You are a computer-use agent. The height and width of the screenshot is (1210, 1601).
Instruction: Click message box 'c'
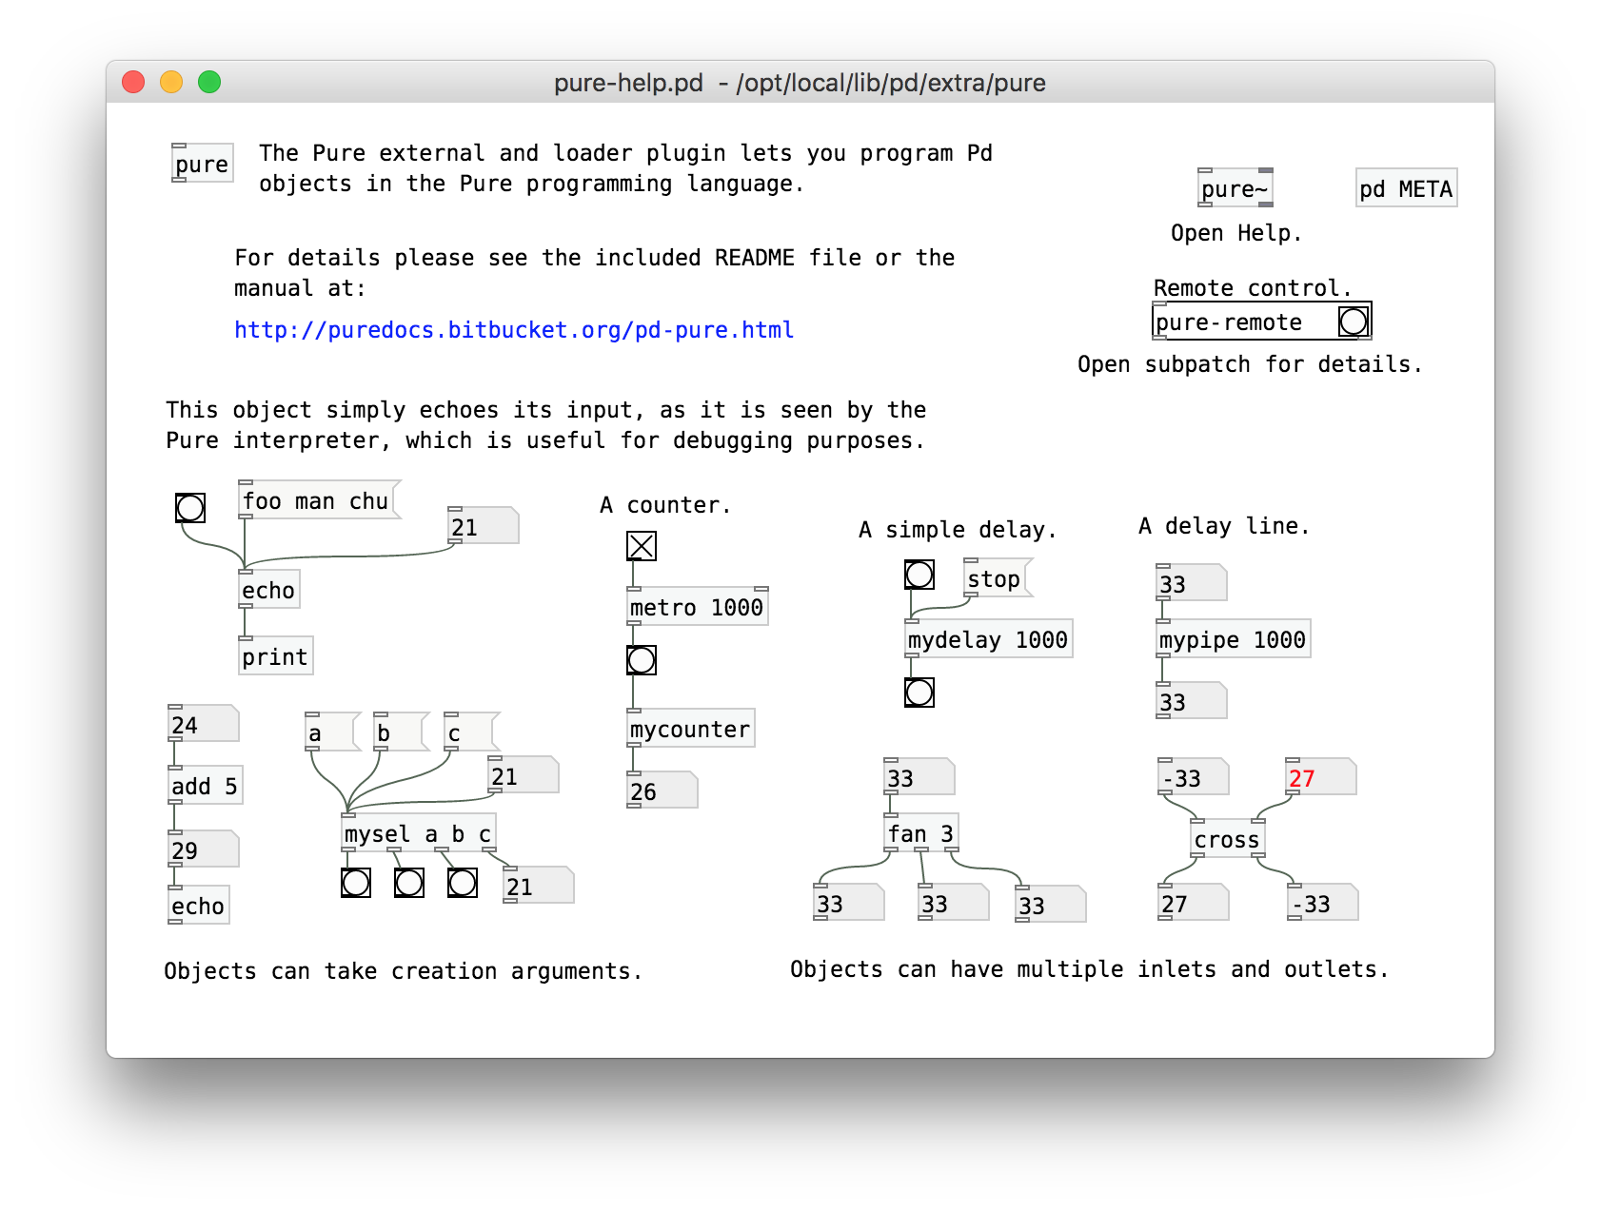(472, 732)
